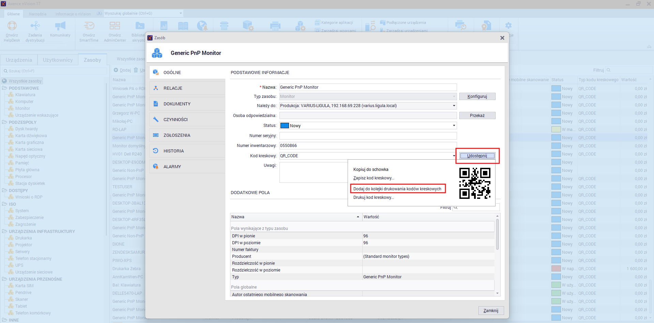Open the ZGŁOSZENIA section icon

(156, 135)
